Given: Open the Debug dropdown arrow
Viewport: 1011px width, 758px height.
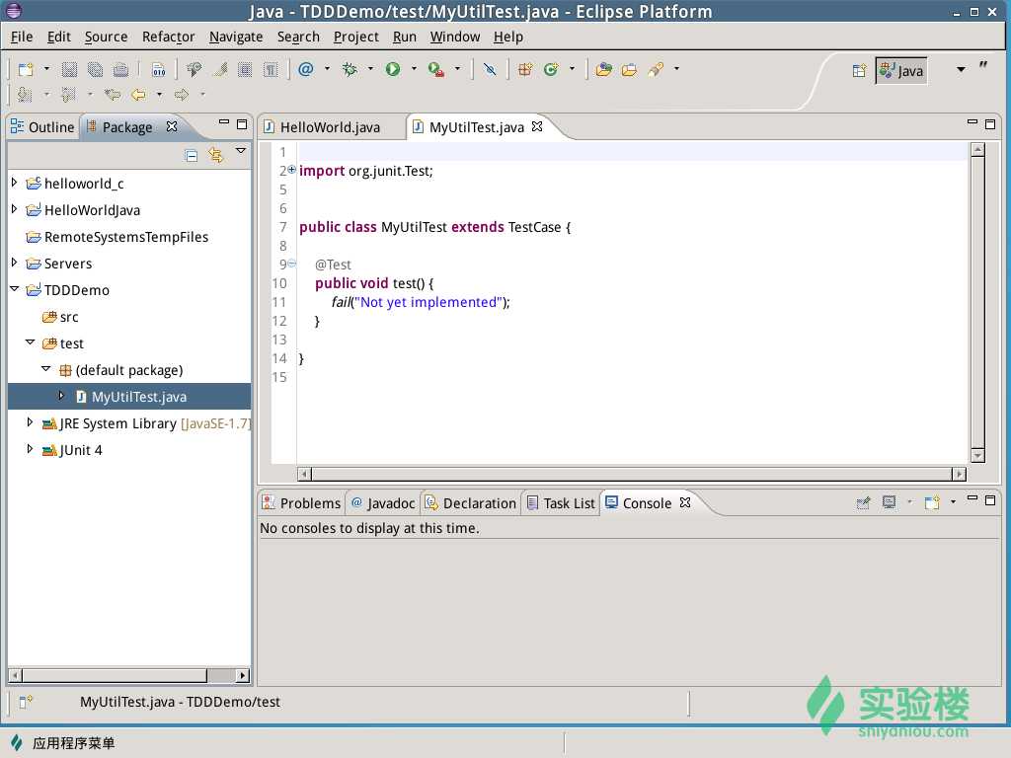Looking at the screenshot, I should point(370,68).
